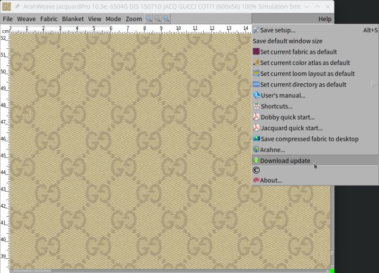
Task: Open User's manual... from Help menu
Action: 315,95
